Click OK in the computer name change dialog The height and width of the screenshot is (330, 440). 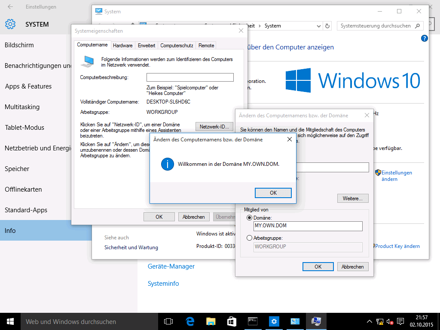coord(318,266)
